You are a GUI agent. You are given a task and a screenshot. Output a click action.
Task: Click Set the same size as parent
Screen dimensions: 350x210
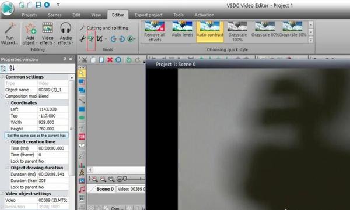[x=36, y=136]
